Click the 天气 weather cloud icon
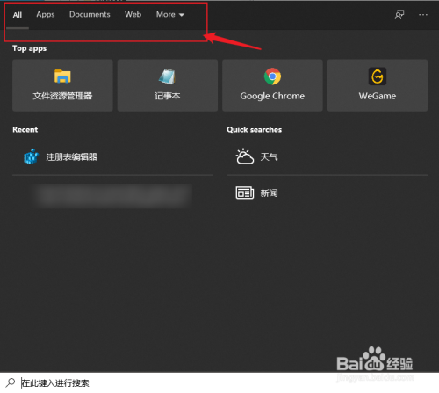 pos(245,156)
